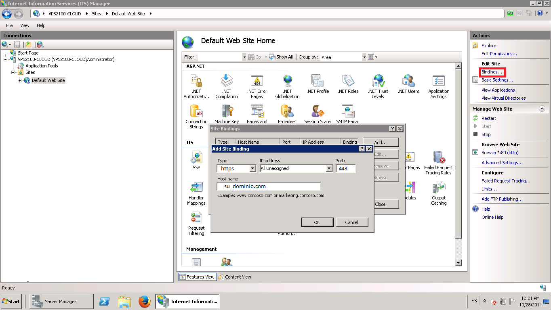Click OK in Add Site Binding dialog
The image size is (551, 310).
click(317, 222)
